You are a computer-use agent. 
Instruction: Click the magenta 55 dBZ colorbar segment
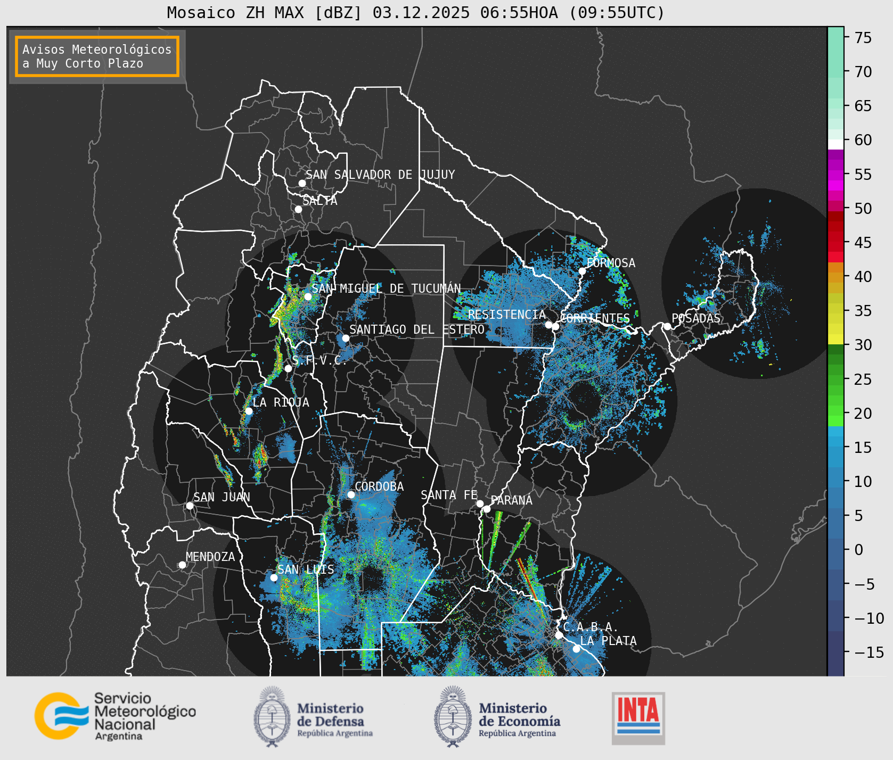[836, 175]
